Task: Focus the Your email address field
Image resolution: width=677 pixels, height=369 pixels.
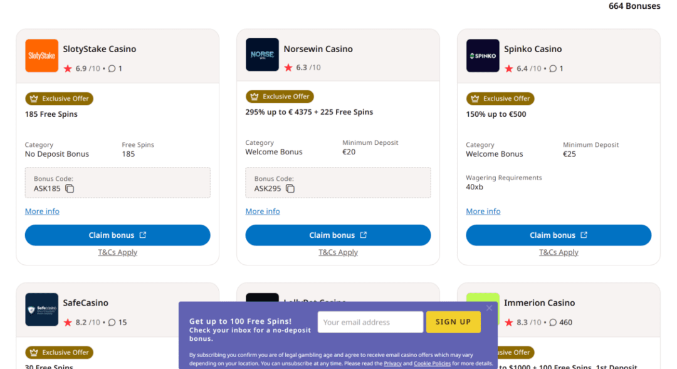Action: pyautogui.click(x=370, y=322)
